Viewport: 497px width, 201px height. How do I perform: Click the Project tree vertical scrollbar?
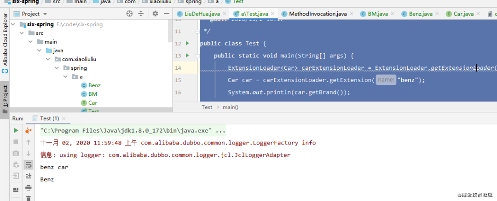pos(170,31)
